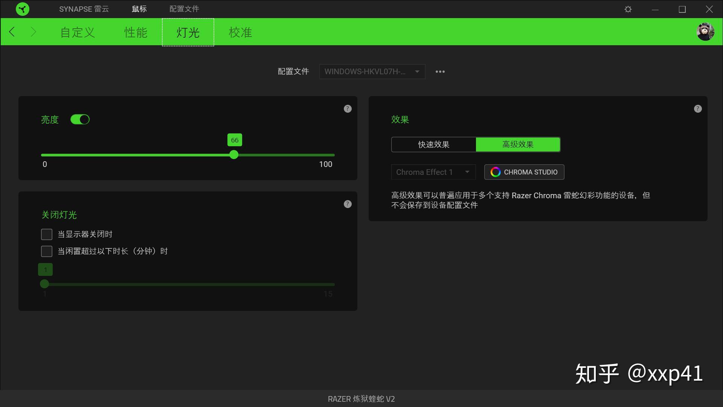Image resolution: width=723 pixels, height=407 pixels.
Task: Minimize the Synapse window
Action: point(655,9)
